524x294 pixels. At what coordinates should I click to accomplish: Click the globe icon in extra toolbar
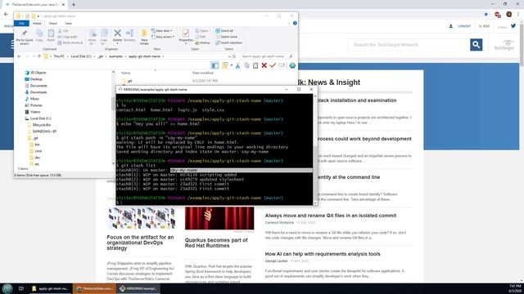click(292, 65)
